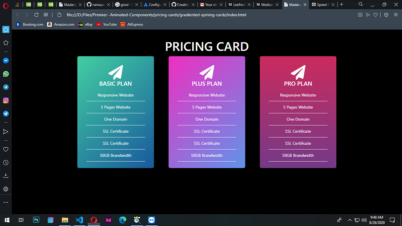Open Visual Studio Code from the taskbar
Viewport: 402px width, 226px height.
point(79,220)
